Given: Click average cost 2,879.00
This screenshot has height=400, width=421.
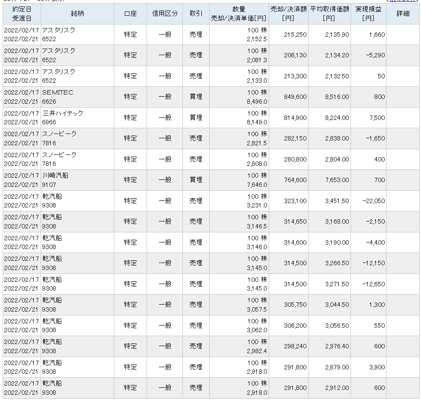Looking at the screenshot, I should (x=337, y=368).
